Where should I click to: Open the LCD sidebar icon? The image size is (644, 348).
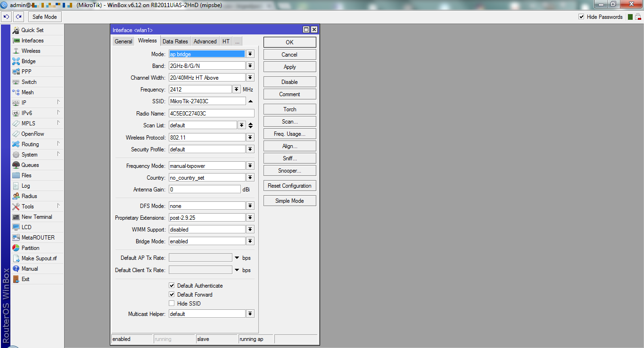16,227
